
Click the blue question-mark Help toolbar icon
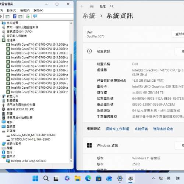point(15,16)
